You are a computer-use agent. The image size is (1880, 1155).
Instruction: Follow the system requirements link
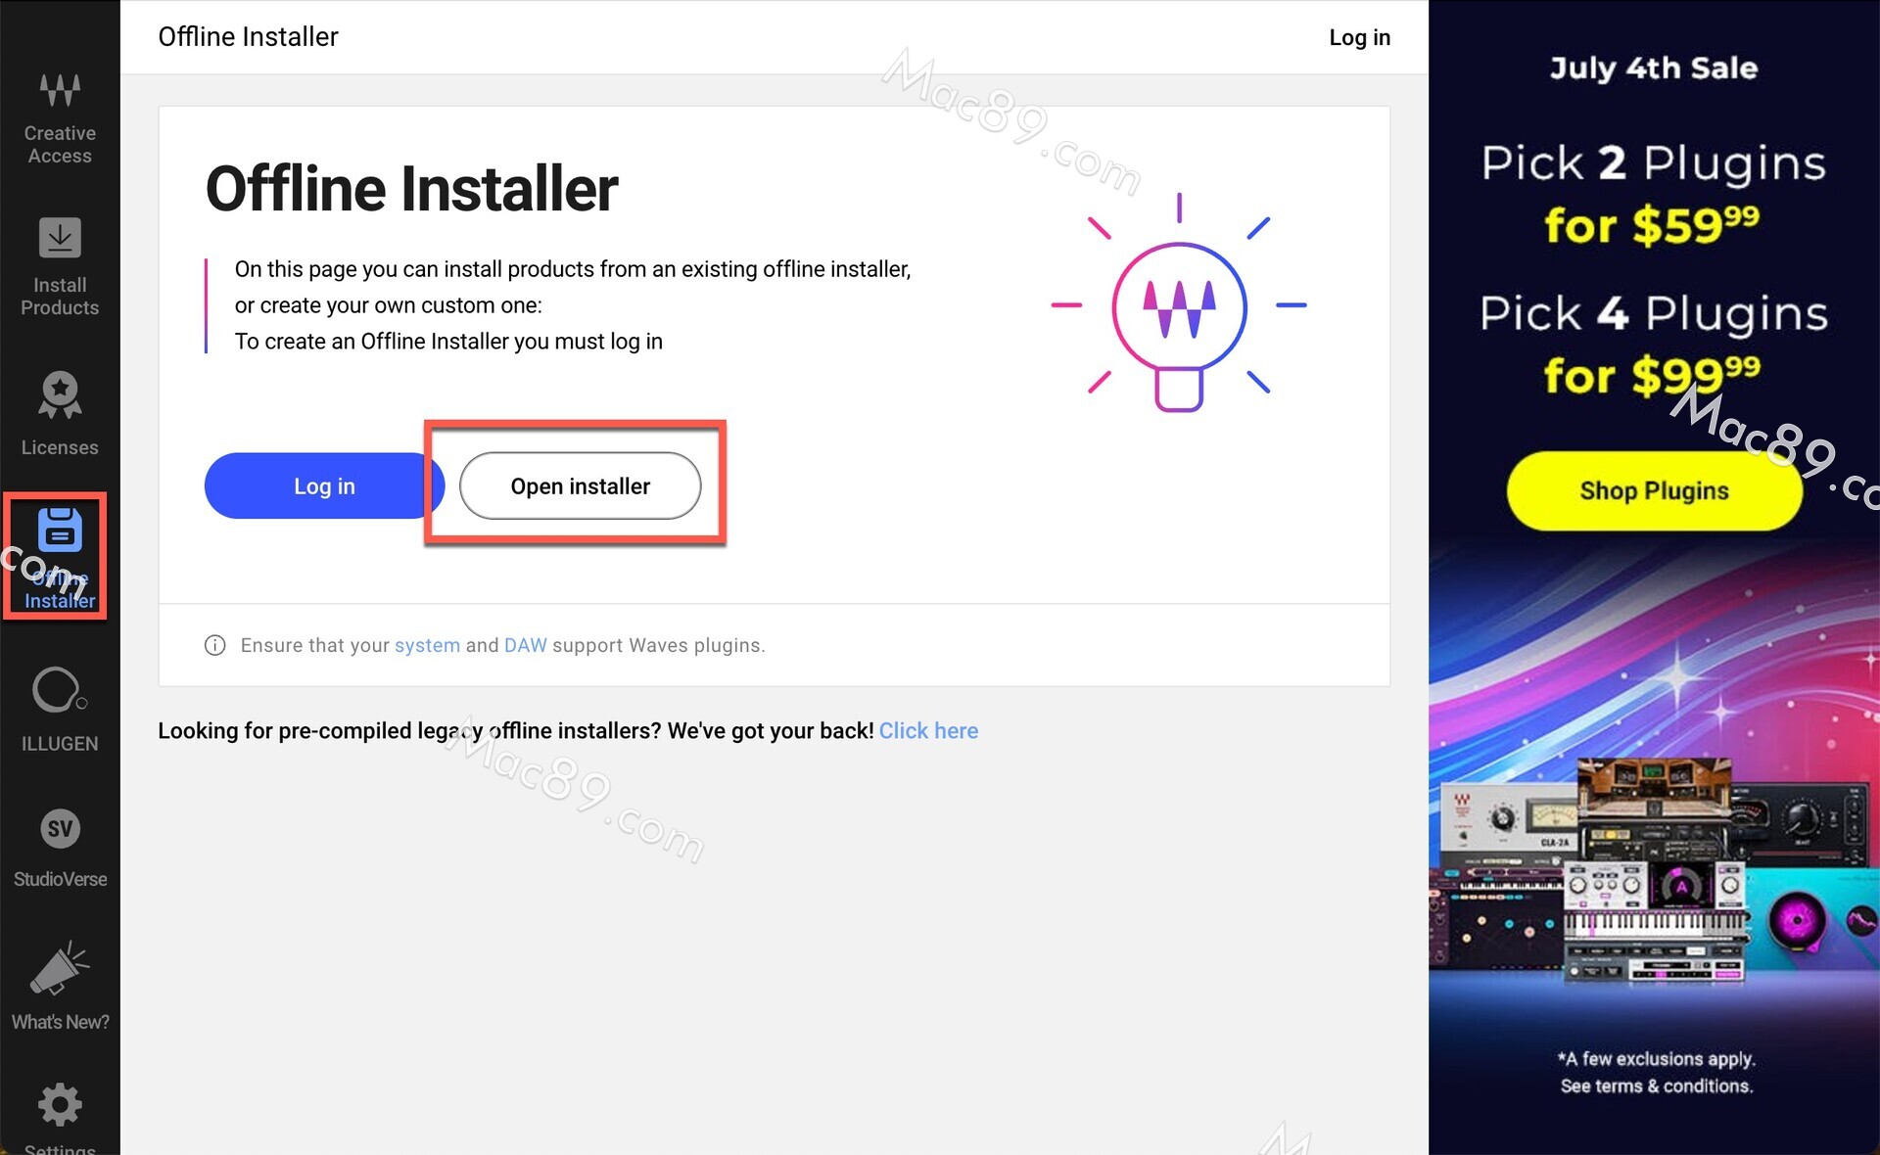click(x=427, y=645)
